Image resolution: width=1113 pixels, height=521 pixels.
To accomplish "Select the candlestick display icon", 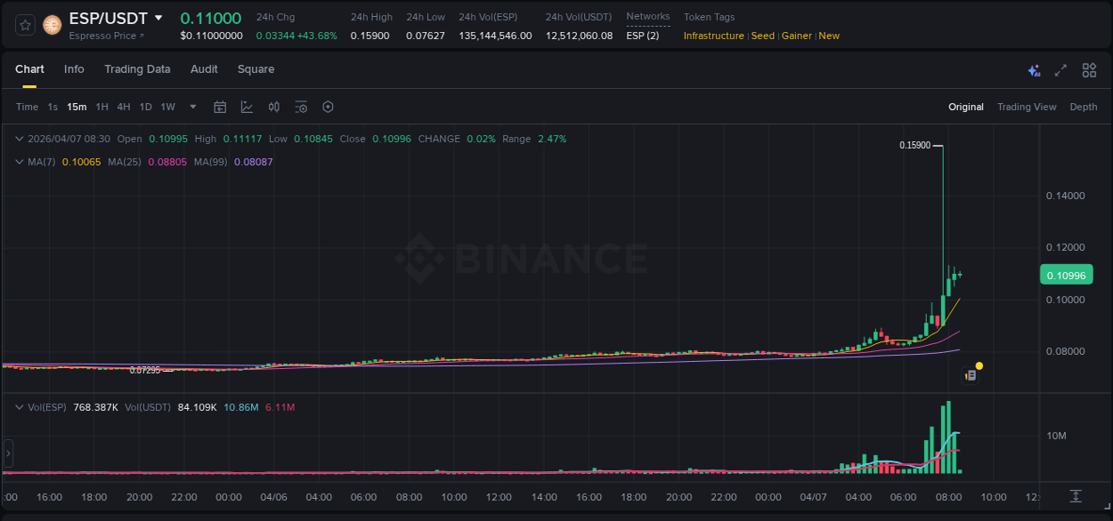I will click(x=273, y=106).
